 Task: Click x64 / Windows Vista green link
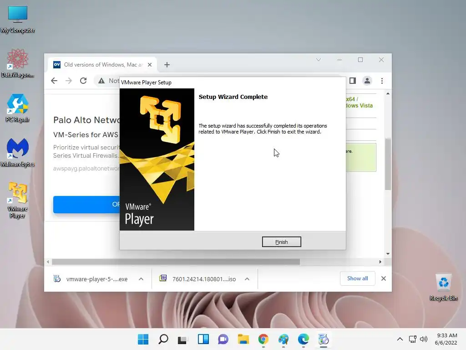[x=360, y=103]
